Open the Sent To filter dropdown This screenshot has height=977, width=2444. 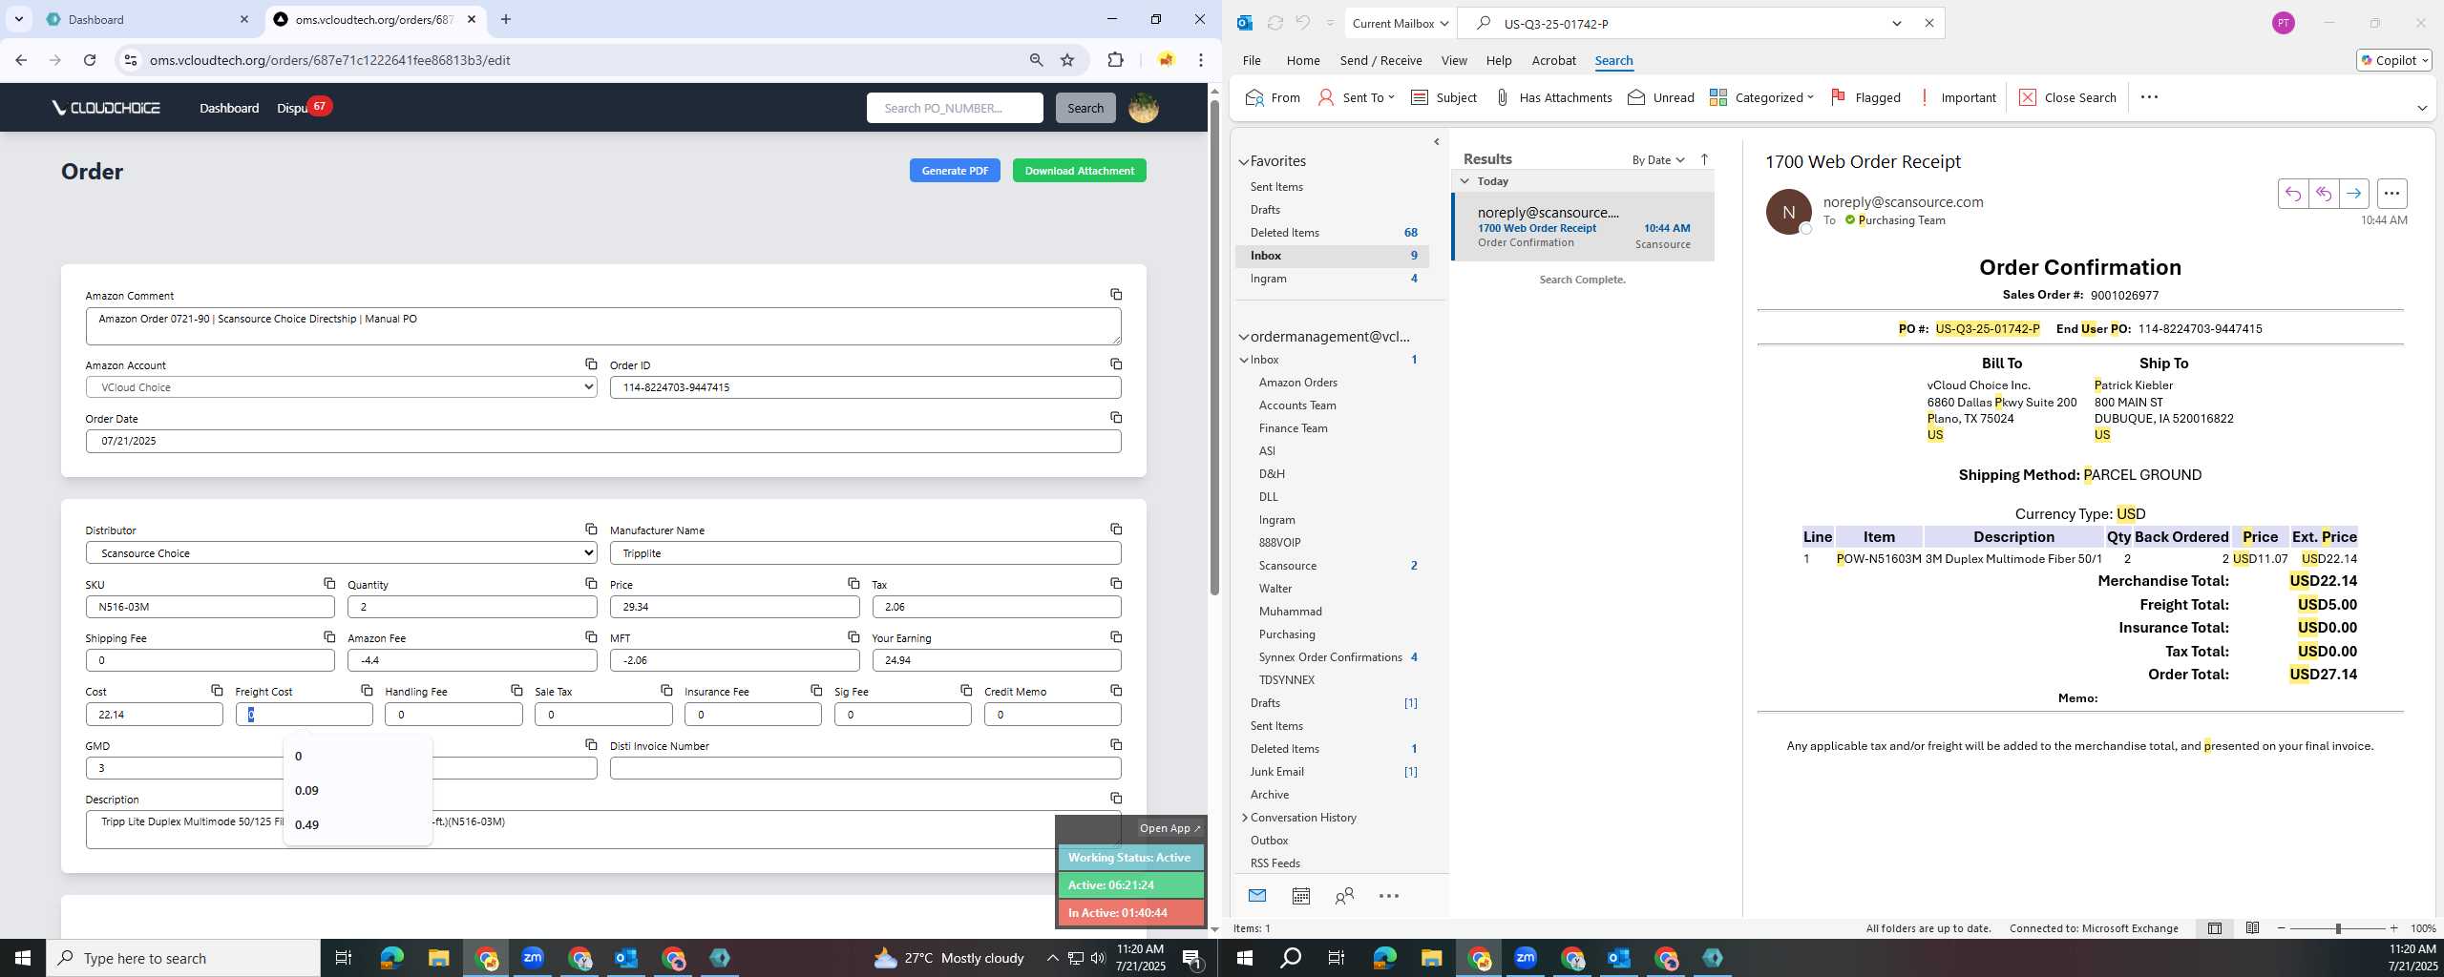click(x=1356, y=97)
